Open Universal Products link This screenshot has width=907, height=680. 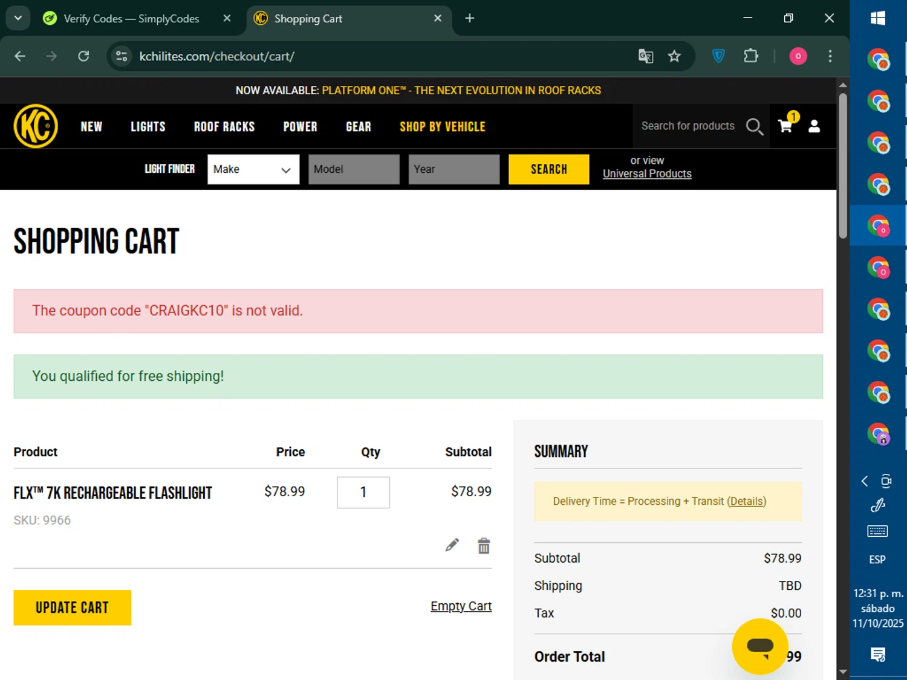pos(647,173)
